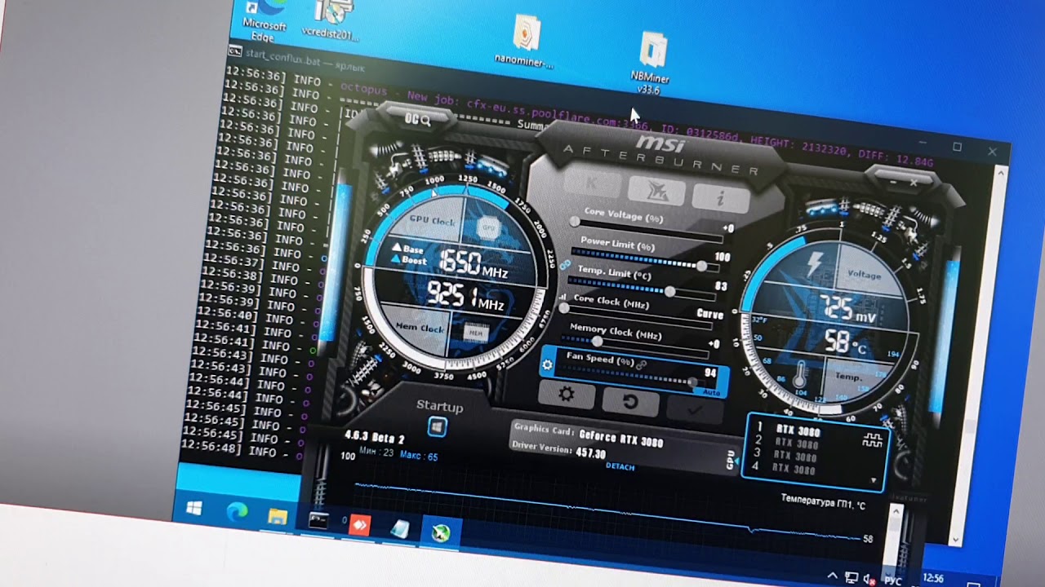The width and height of the screenshot is (1045, 587).
Task: Click the network tray icon
Action: point(852,576)
